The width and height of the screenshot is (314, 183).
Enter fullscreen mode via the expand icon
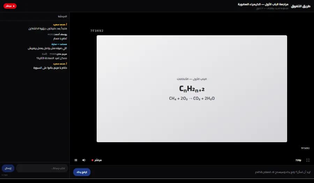click(308, 160)
